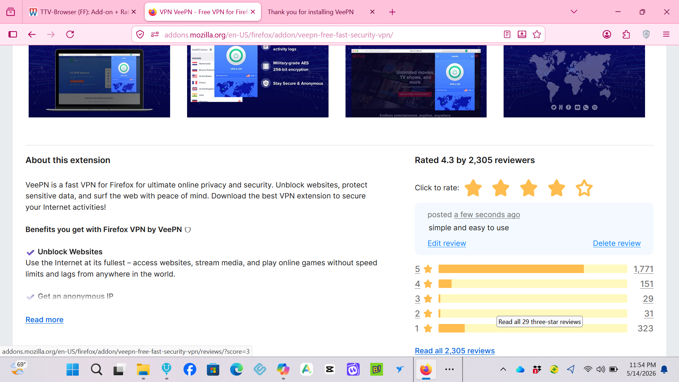
Task: Open Facebook from the taskbar
Action: (x=190, y=370)
